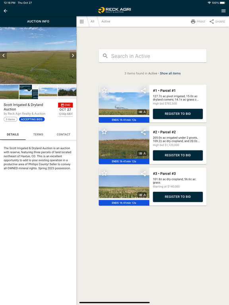Screen dimensions: 229x305
Task: Register to bid on Parcel #2
Action: (178, 155)
